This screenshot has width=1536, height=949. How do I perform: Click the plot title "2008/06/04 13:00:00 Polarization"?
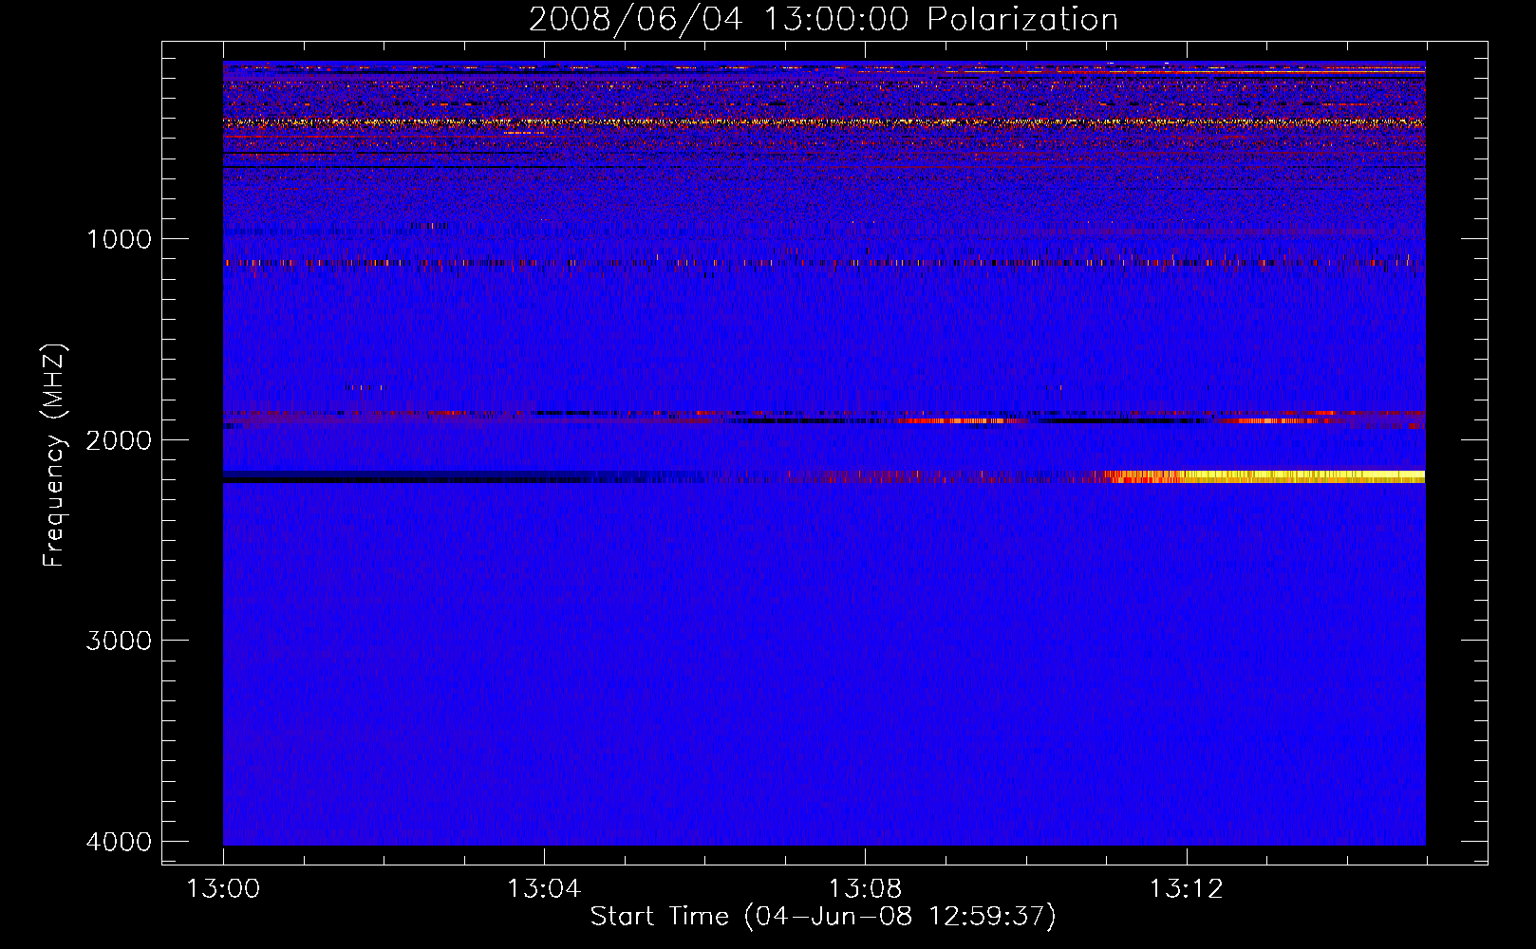click(x=823, y=20)
